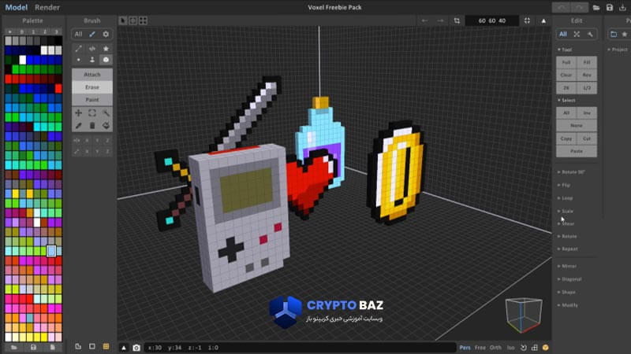Expand the Repeat section

coord(568,249)
